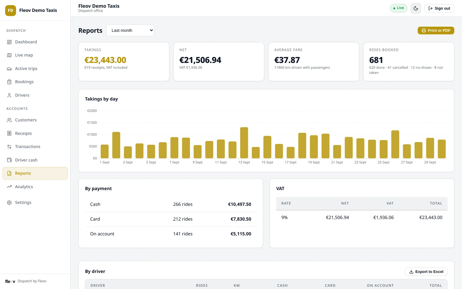Click On account total €5,115.00

pyautogui.click(x=241, y=234)
